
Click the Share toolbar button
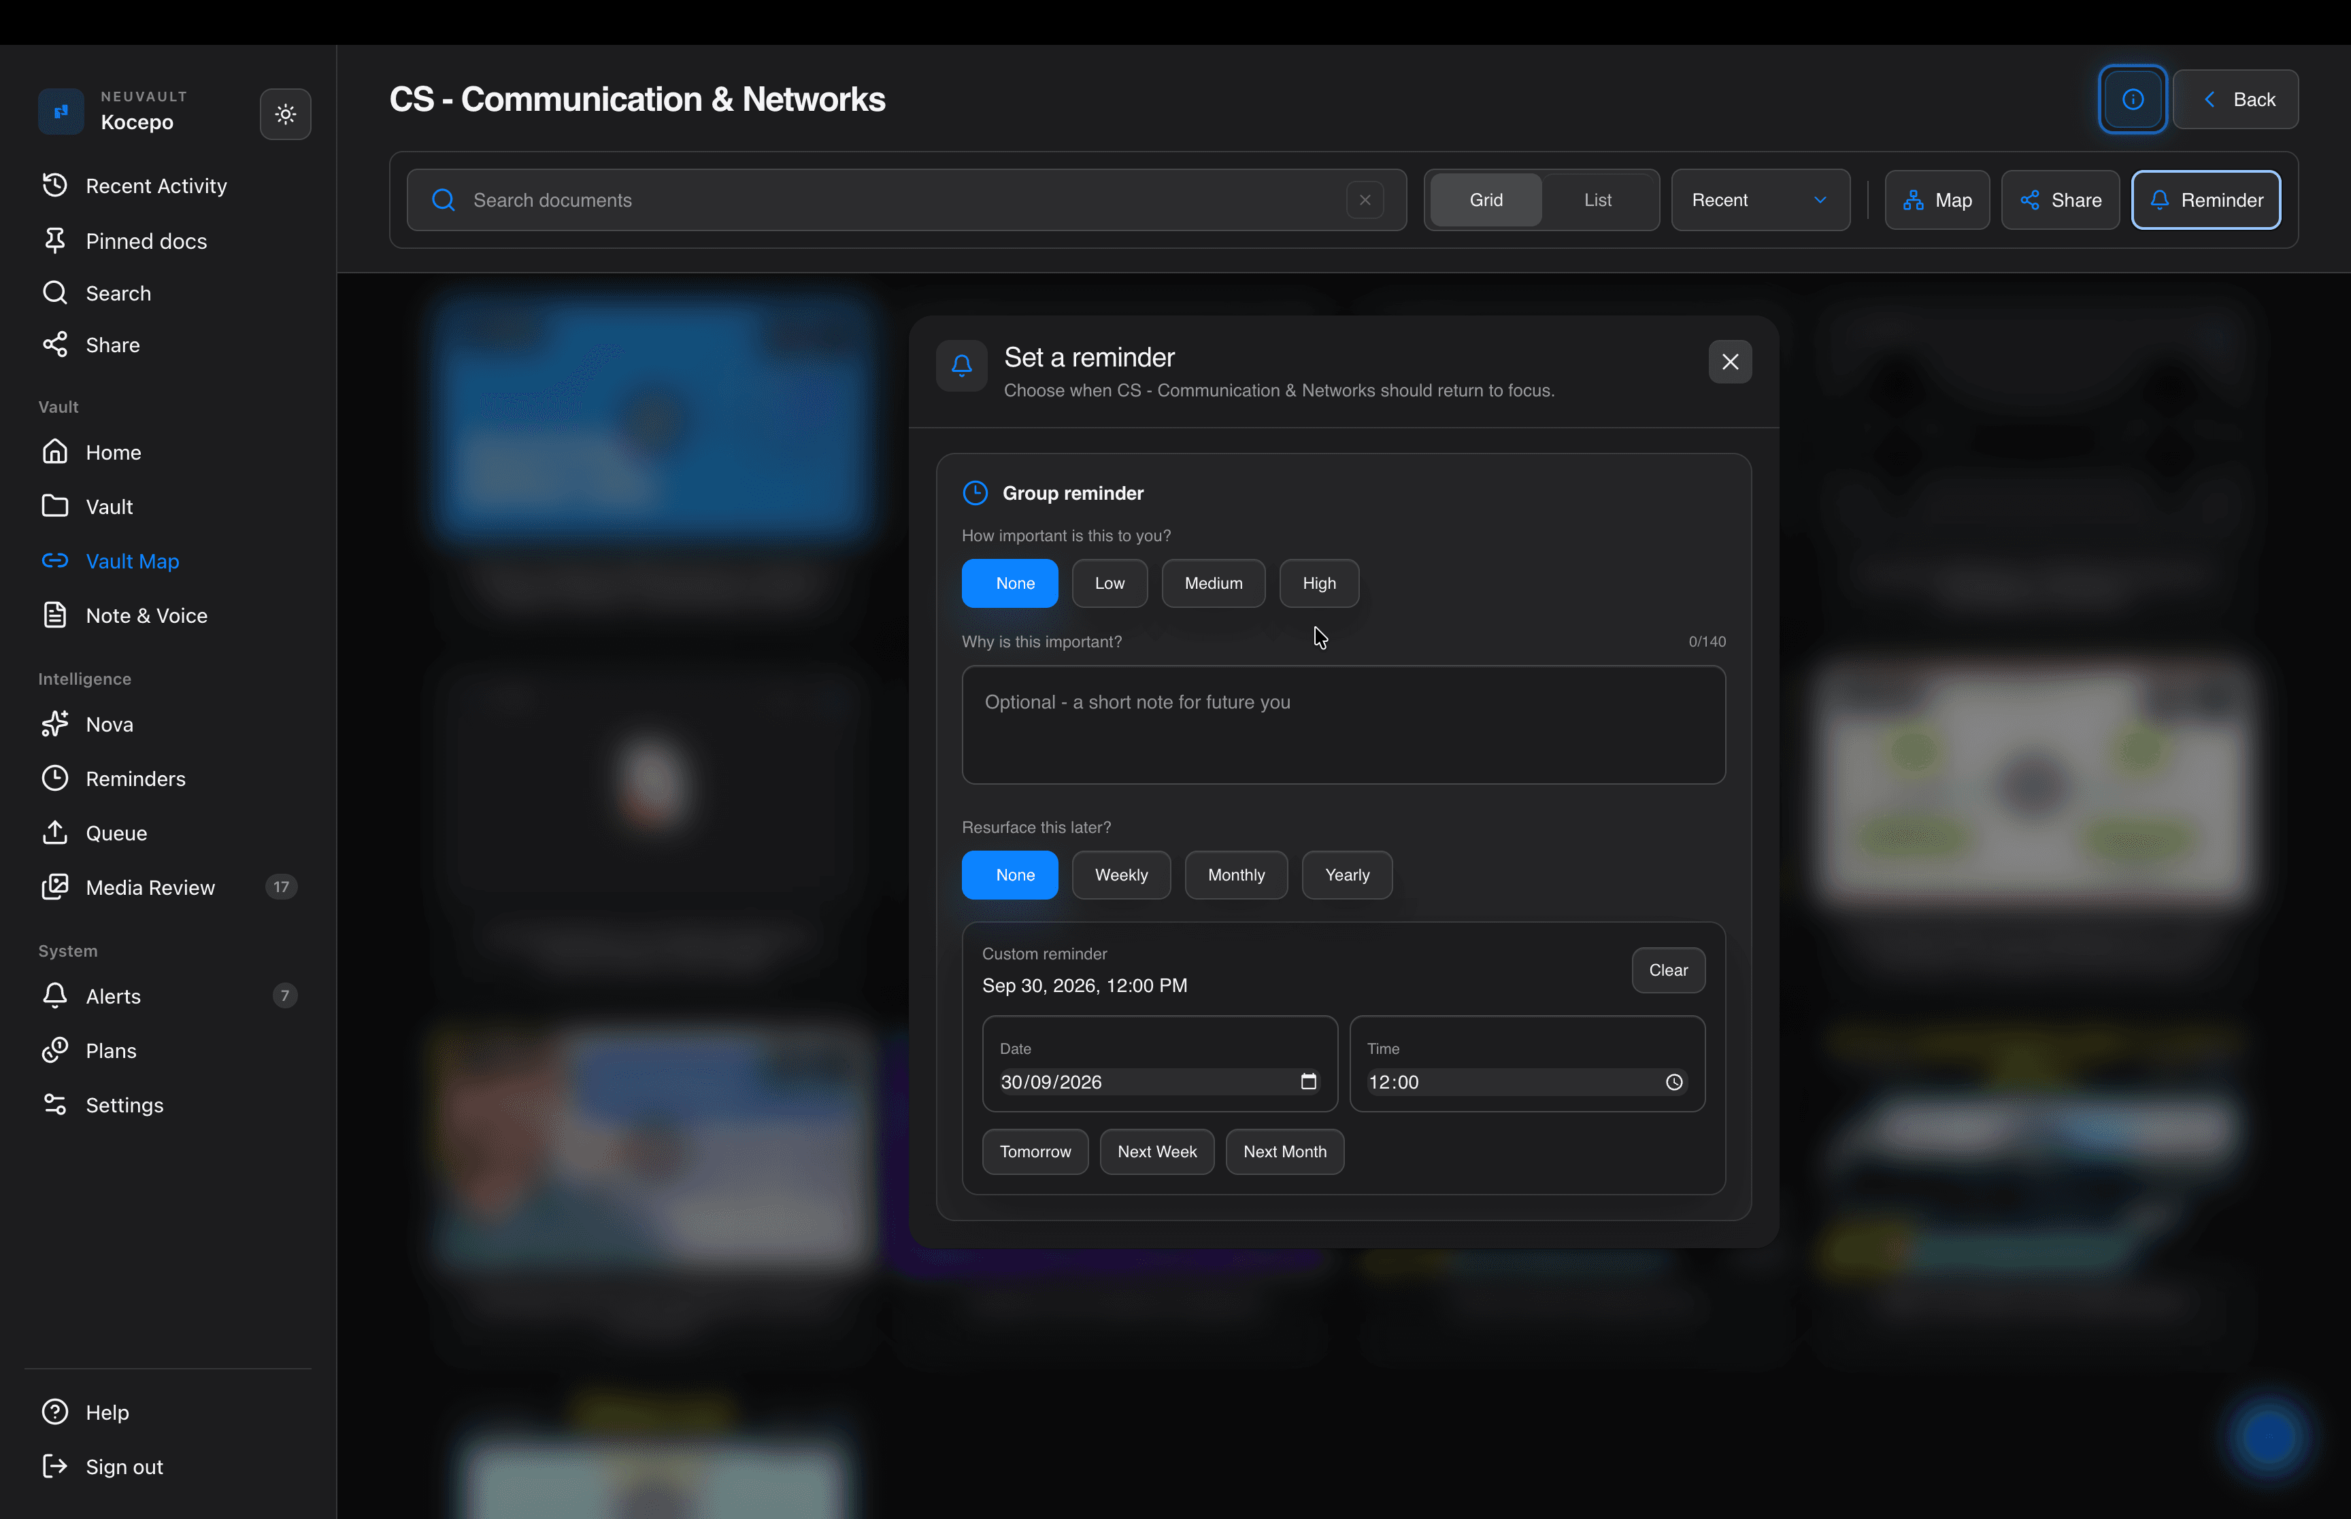pyautogui.click(x=2060, y=200)
